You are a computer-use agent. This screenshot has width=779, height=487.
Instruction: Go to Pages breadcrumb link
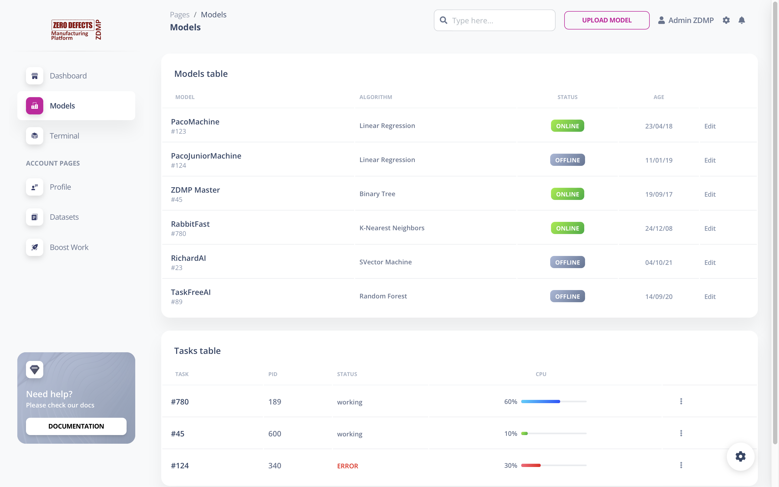tap(180, 15)
